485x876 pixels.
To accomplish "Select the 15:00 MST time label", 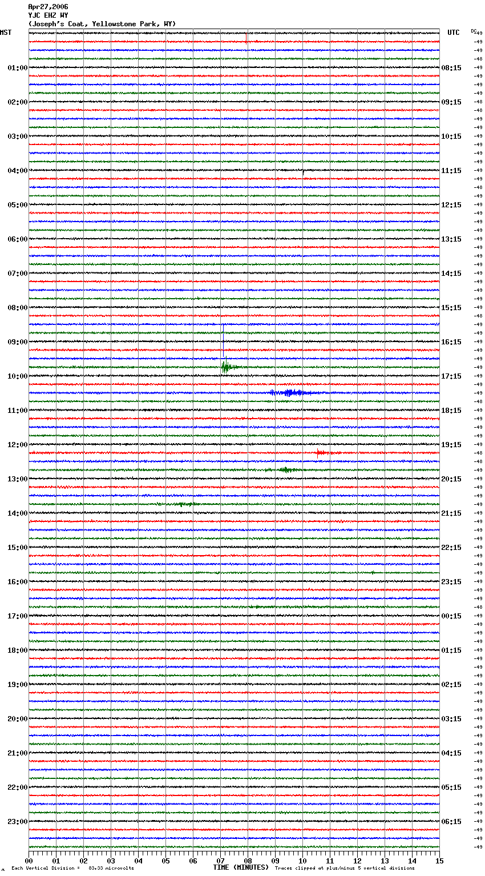I will click(18, 548).
